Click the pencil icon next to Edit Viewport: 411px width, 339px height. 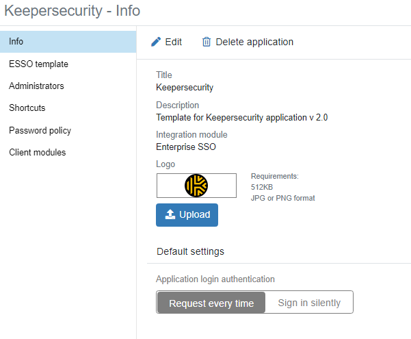[x=156, y=42]
